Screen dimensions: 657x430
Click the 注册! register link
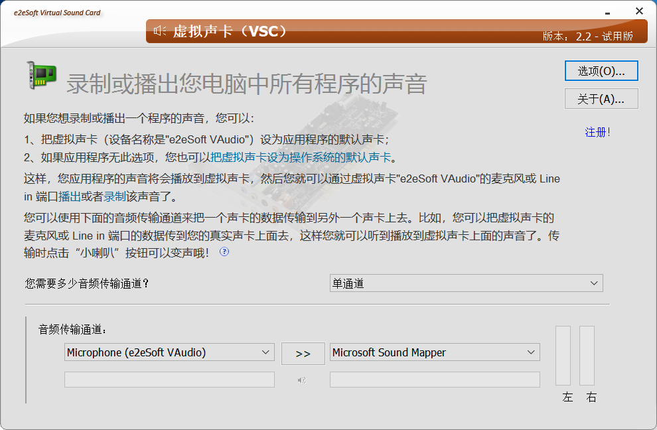point(597,133)
